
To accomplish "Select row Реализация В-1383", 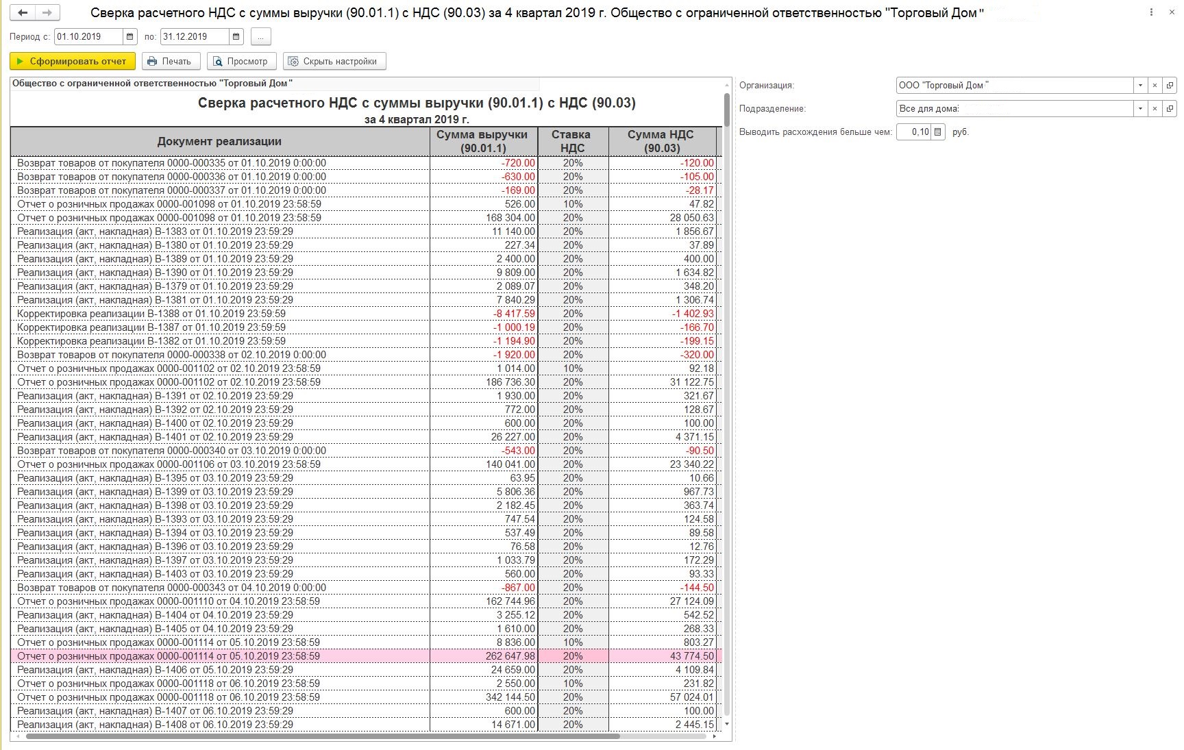I will 366,232.
